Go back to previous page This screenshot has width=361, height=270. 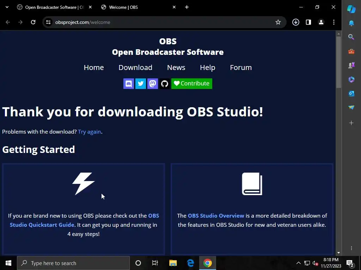point(8,22)
